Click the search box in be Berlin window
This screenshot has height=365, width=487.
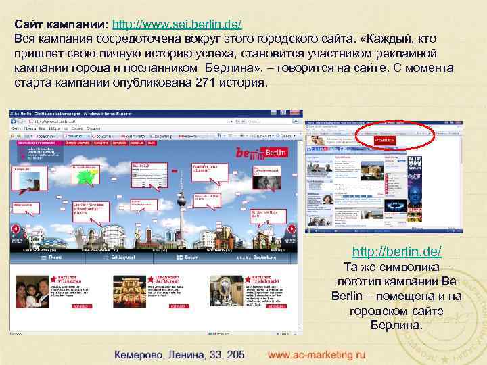pyautogui.click(x=269, y=122)
